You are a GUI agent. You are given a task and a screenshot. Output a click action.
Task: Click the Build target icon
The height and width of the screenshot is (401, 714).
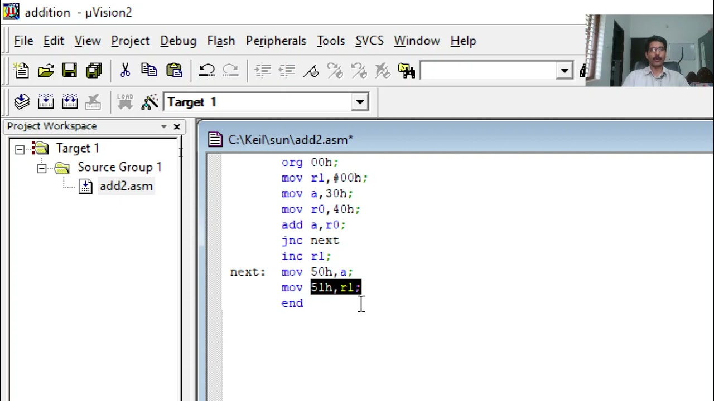[46, 102]
